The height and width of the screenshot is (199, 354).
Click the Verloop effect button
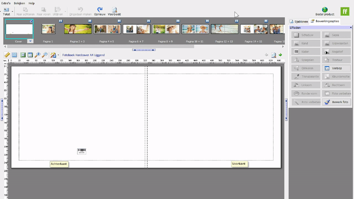tap(335, 69)
